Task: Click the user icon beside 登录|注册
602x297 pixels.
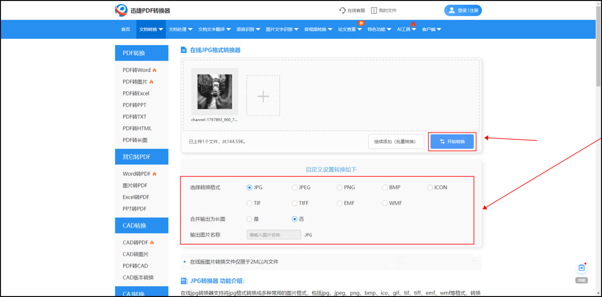Action: [451, 10]
